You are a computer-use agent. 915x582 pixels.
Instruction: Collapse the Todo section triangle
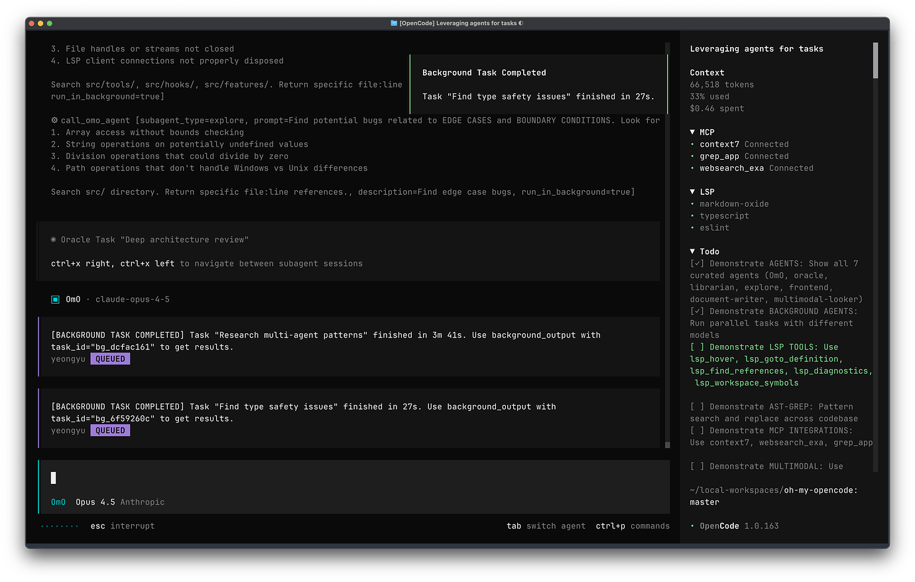coord(692,252)
